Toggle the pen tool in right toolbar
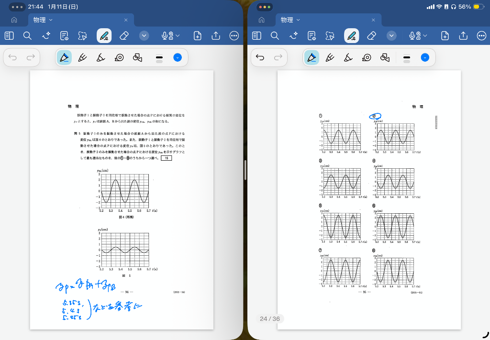 pos(352,36)
